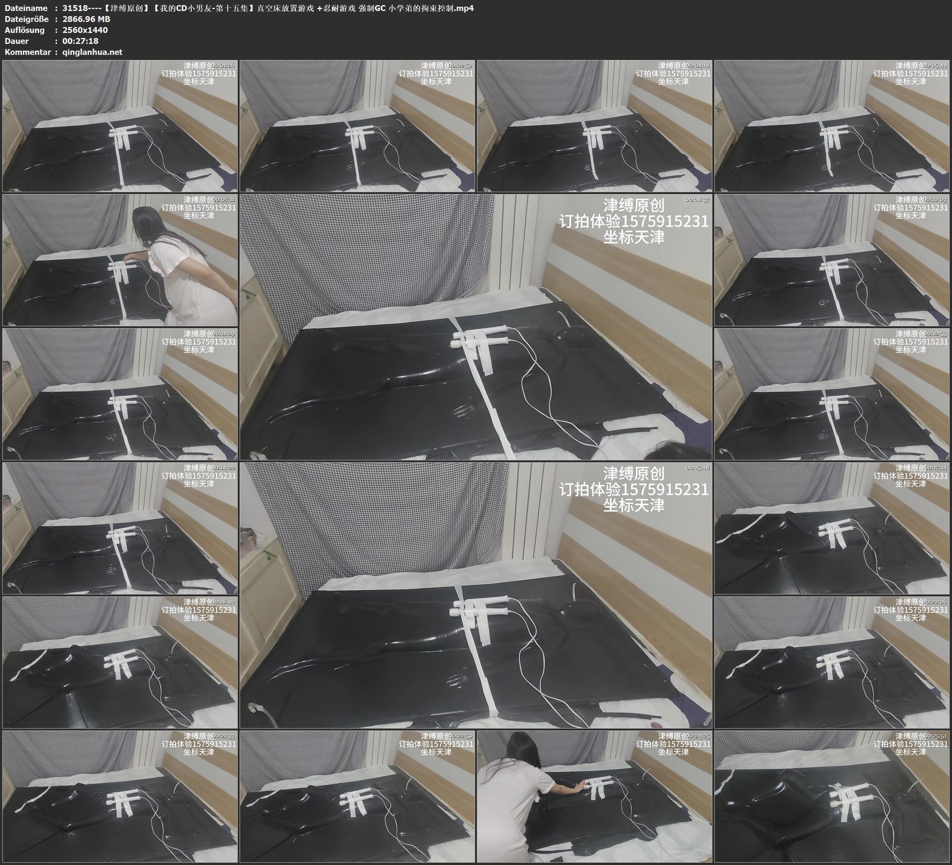Screen dimensions: 952x865
Task: Click the qinglanhua.net comment text
Action: 92,52
